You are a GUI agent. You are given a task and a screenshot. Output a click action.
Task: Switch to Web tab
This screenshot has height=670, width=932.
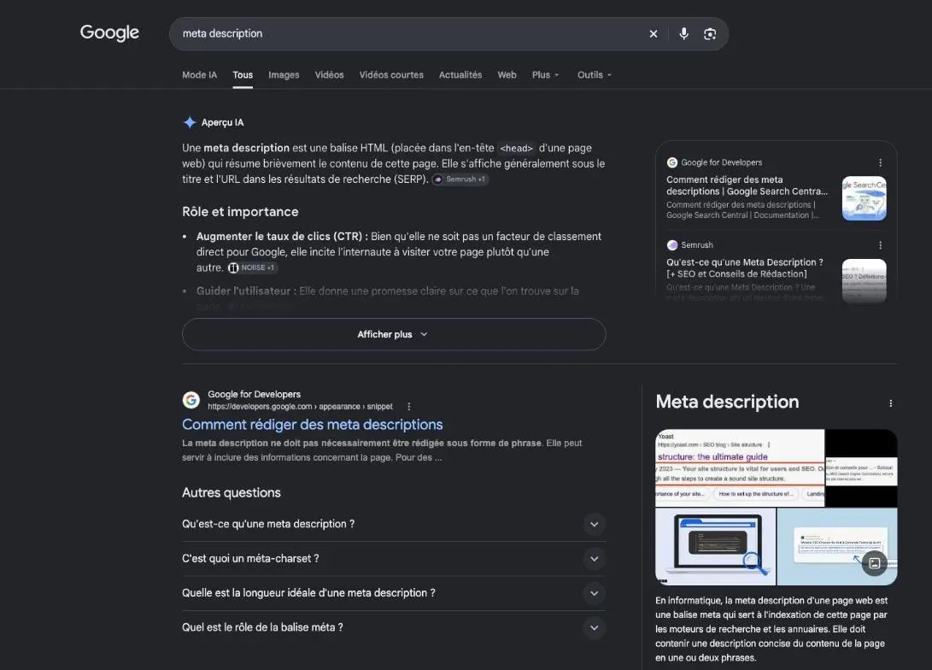pos(507,75)
